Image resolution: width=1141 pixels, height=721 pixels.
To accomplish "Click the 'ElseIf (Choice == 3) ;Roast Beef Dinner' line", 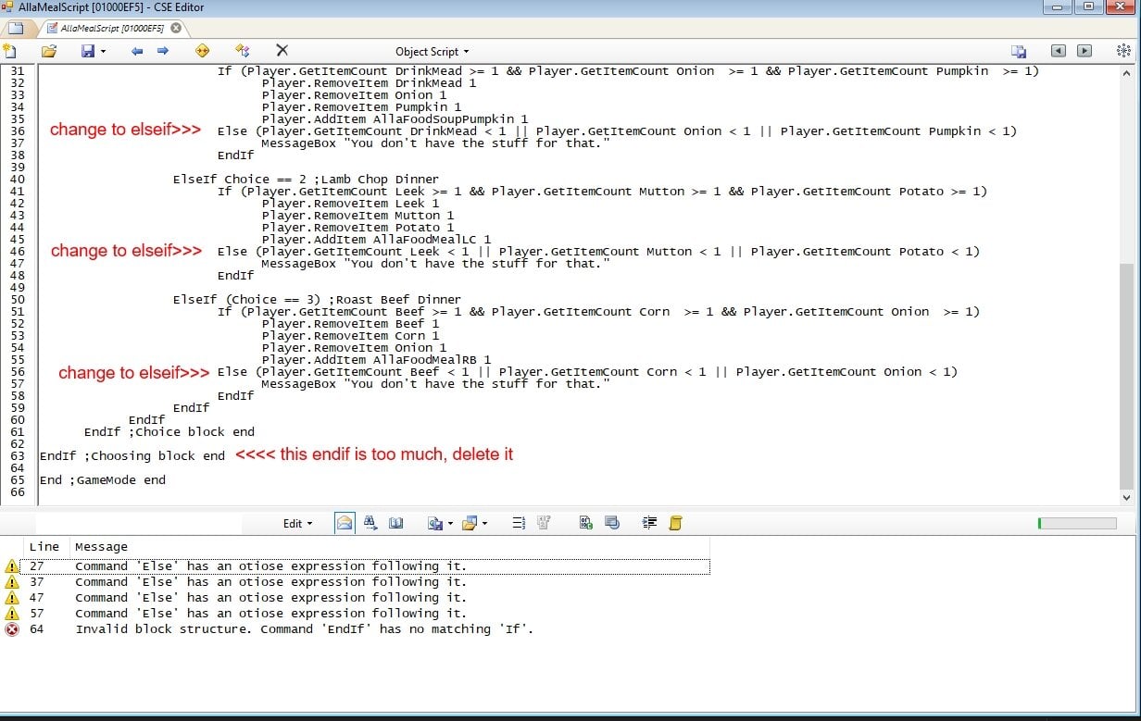I will tap(317, 300).
